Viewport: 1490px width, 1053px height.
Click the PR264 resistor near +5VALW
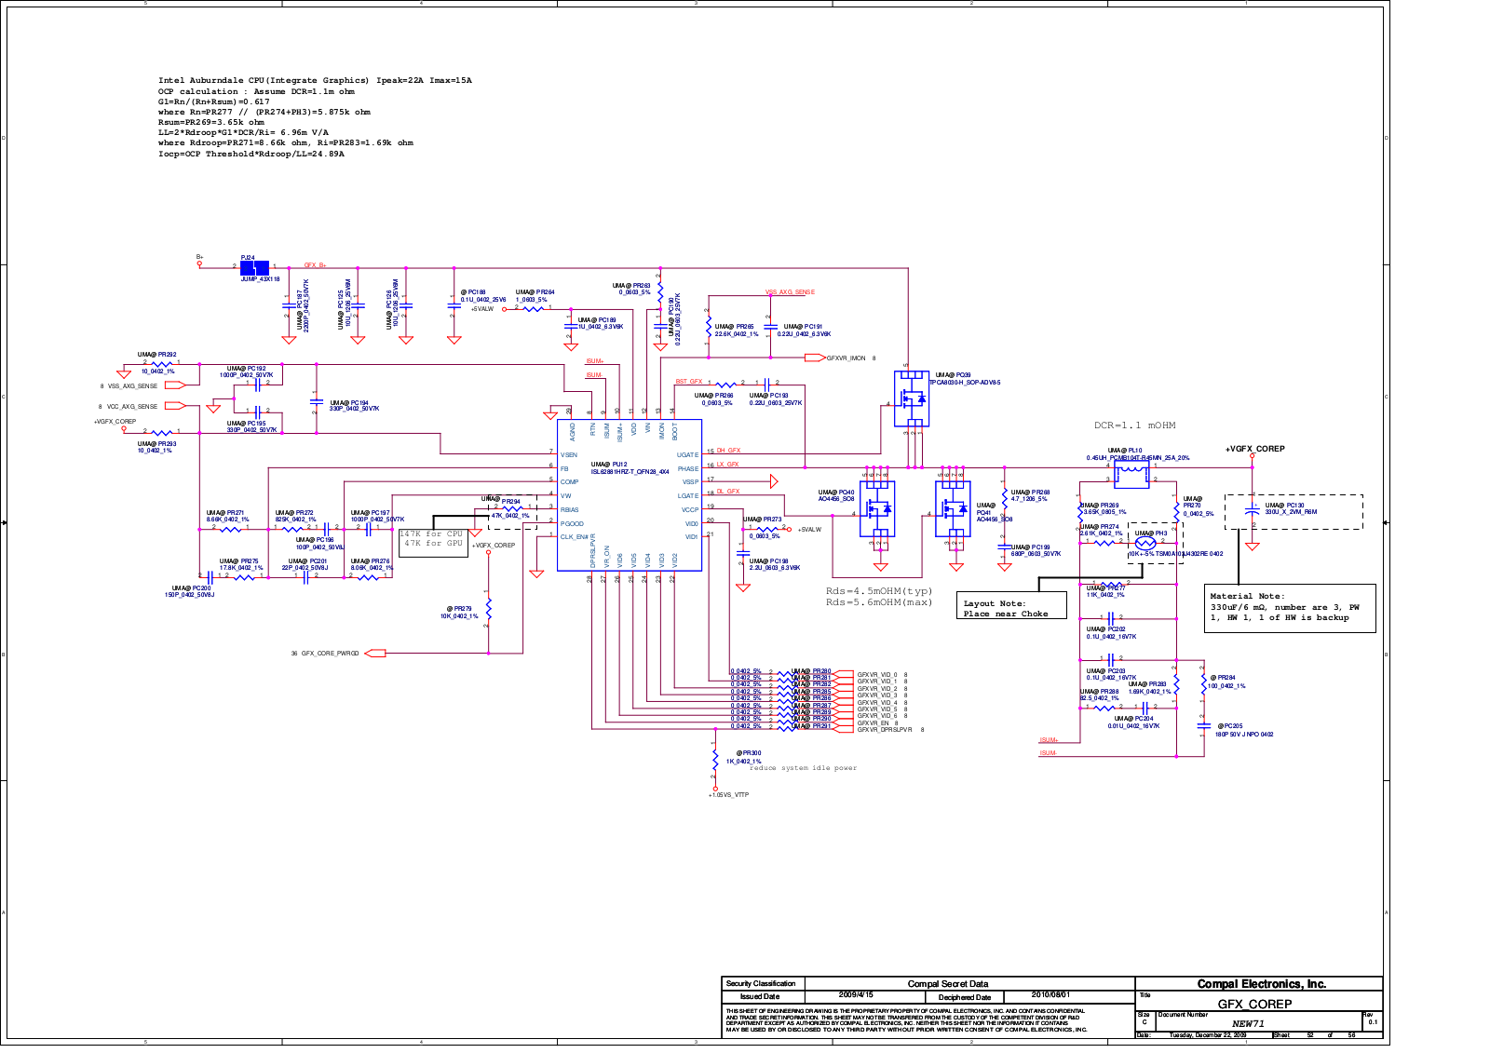click(534, 307)
